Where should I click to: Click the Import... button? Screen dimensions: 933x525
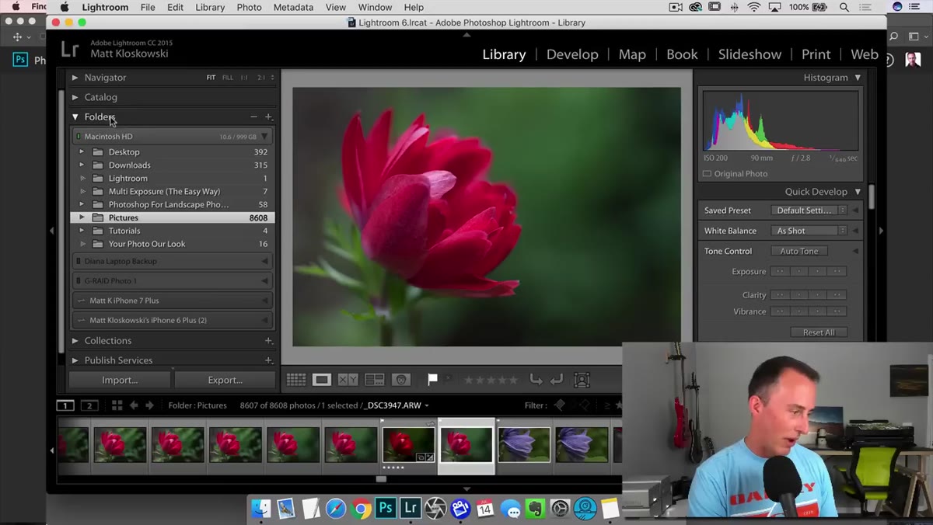click(120, 380)
